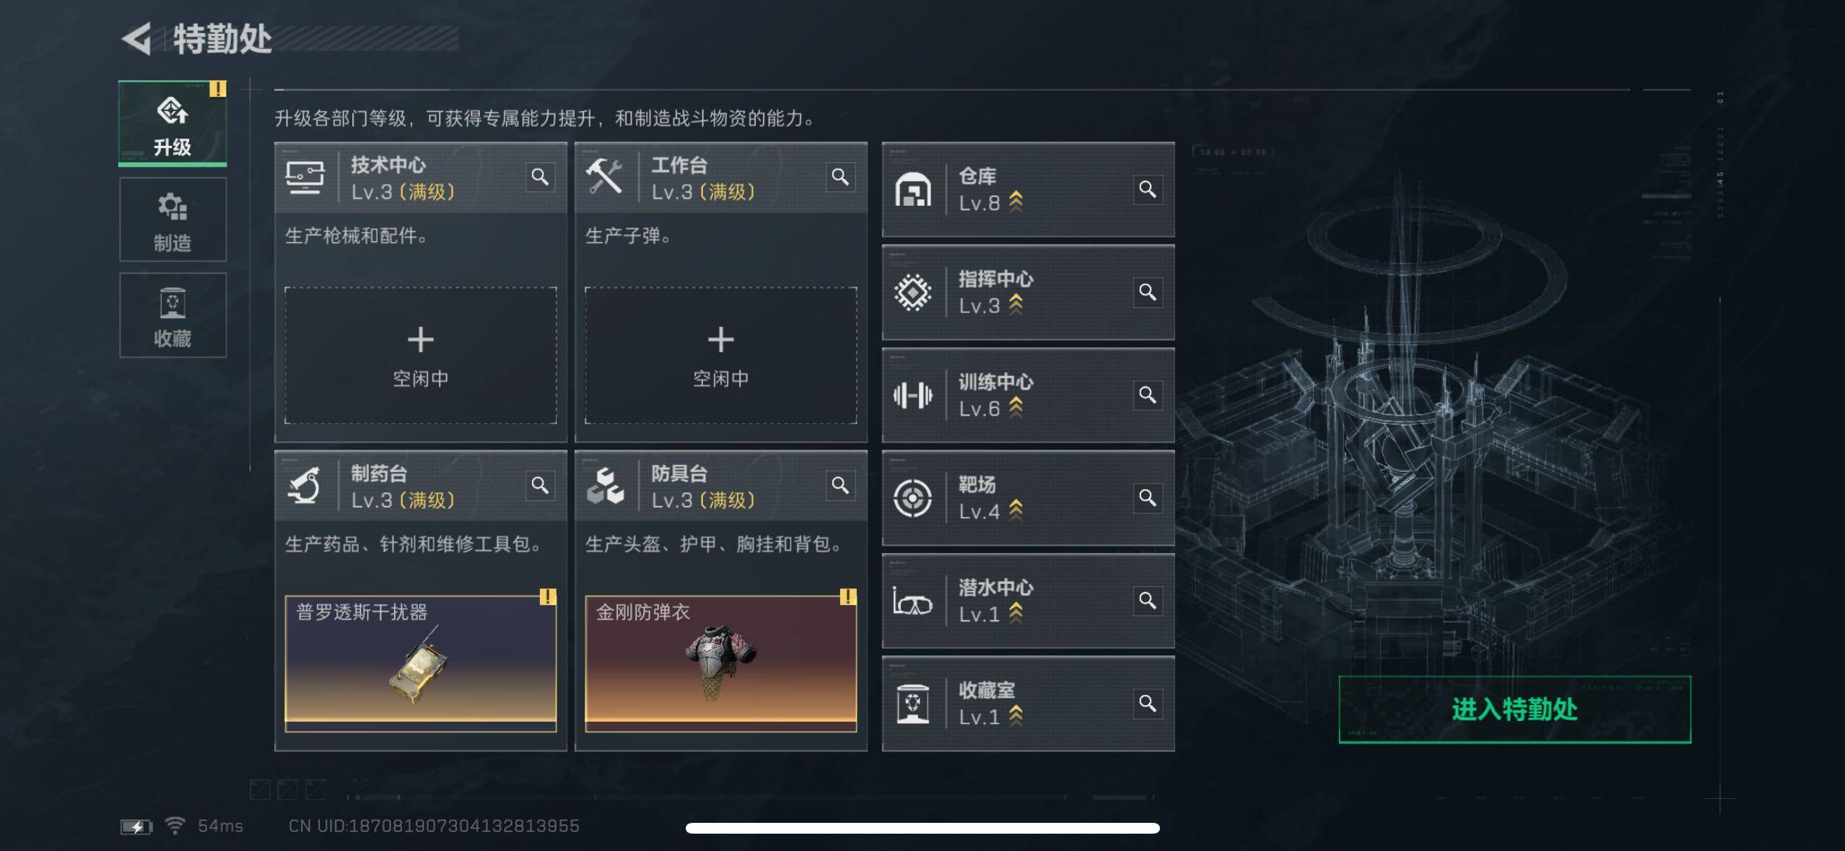Collect the finished 金刚防弹衣 item
The image size is (1845, 851).
pyautogui.click(x=721, y=663)
